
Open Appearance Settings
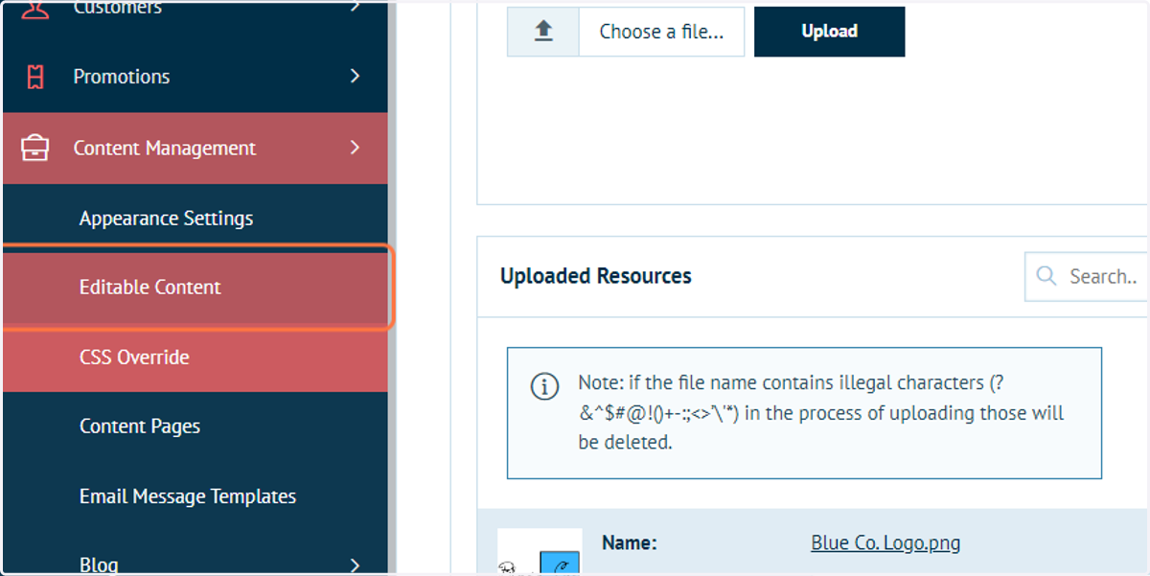(195, 218)
